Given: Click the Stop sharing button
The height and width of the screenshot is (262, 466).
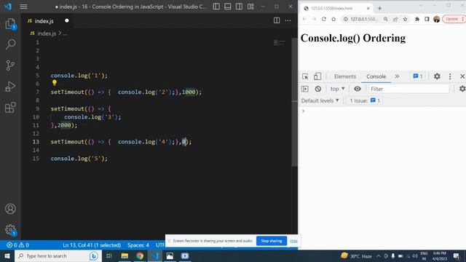Looking at the screenshot, I should click(272, 241).
